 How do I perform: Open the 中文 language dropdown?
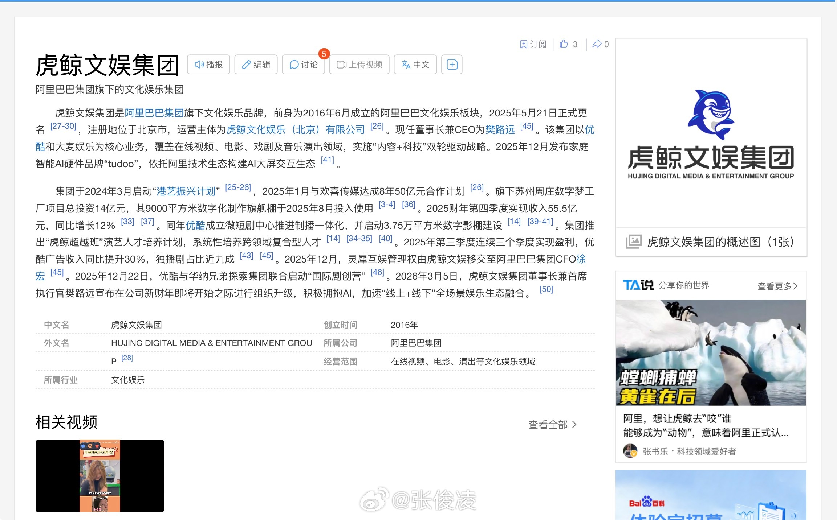click(415, 65)
